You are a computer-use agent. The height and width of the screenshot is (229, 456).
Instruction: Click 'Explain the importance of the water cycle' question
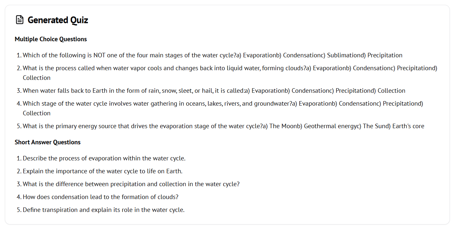[x=102, y=171]
